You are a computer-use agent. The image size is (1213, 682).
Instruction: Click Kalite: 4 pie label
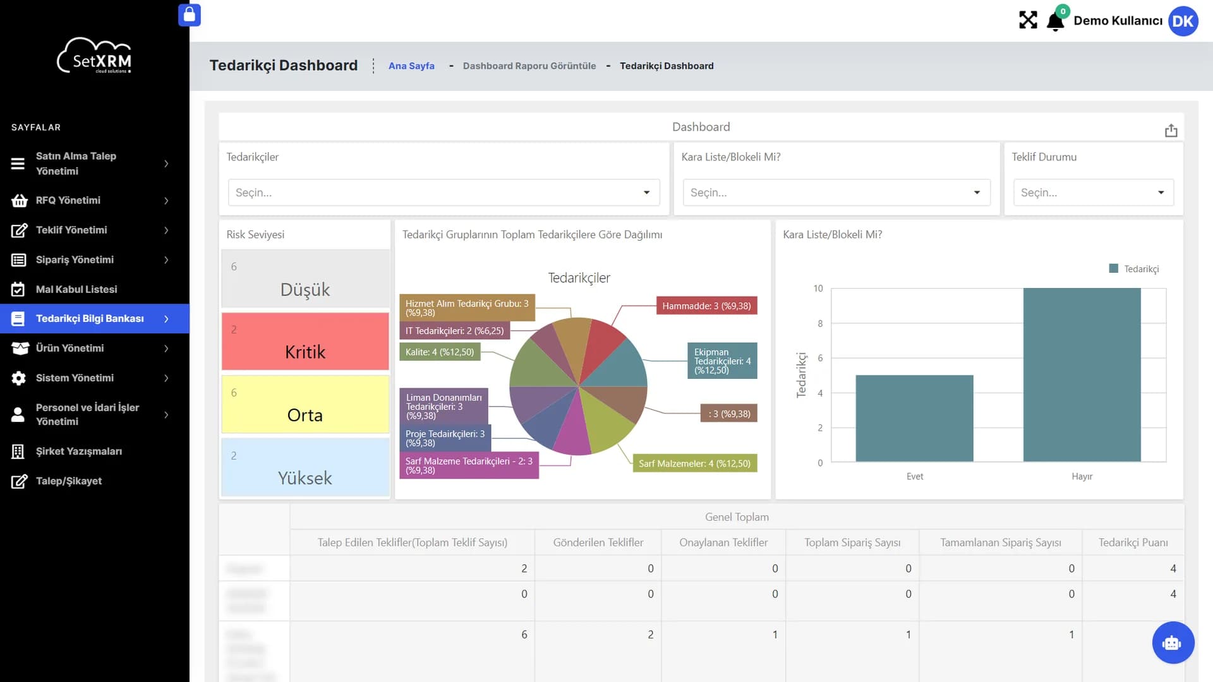point(440,352)
